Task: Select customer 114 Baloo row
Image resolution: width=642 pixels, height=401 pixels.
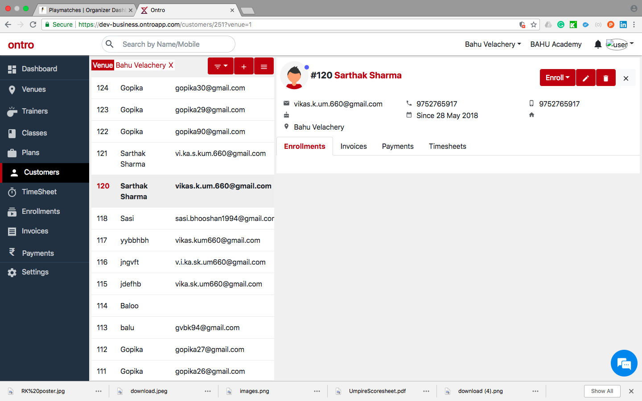Action: click(183, 306)
